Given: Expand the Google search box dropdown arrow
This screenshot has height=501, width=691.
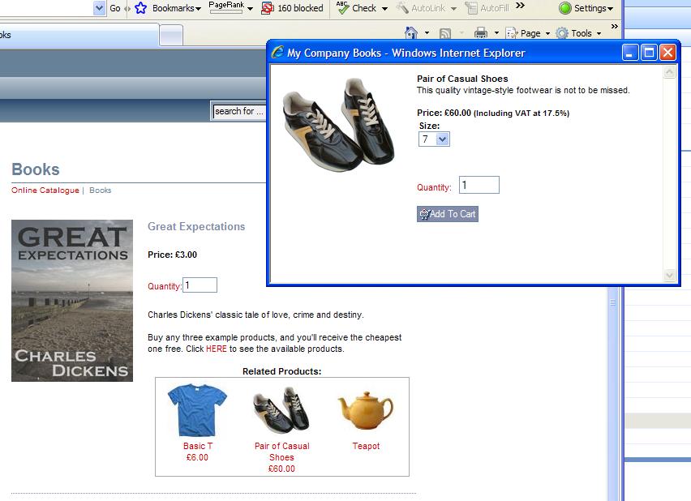Looking at the screenshot, I should tap(100, 8).
